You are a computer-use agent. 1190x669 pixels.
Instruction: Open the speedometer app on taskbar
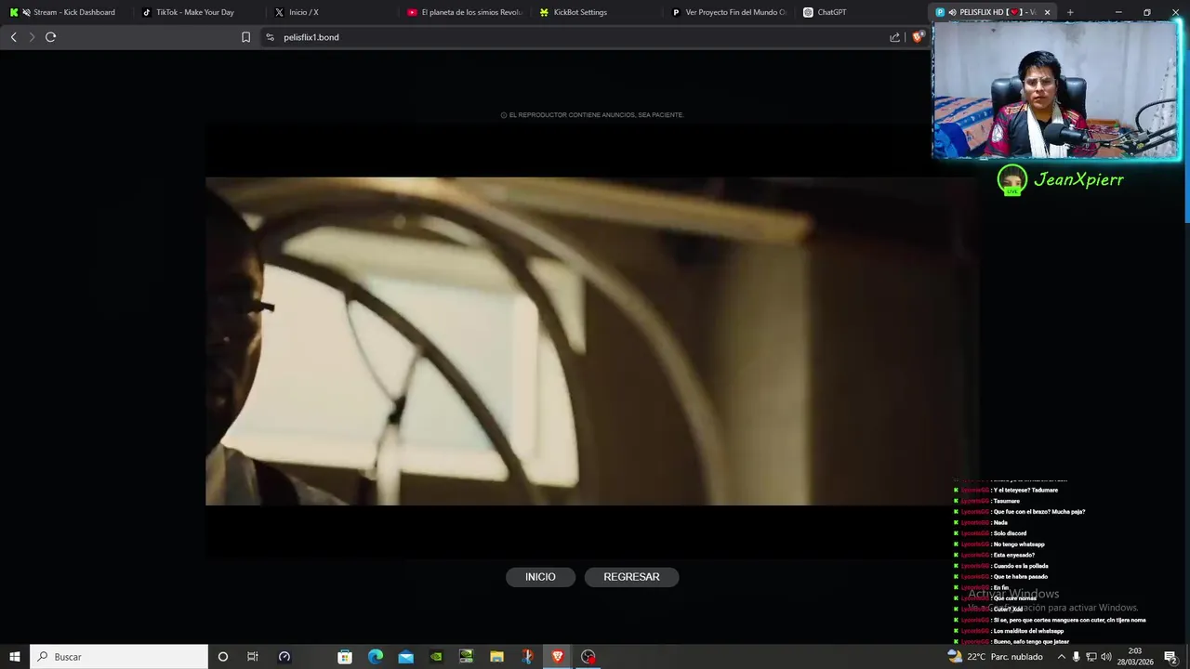[x=284, y=657]
